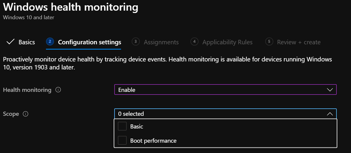Tick the Boot performance checkbox
Image resolution: width=351 pixels, height=153 pixels.
[122, 140]
